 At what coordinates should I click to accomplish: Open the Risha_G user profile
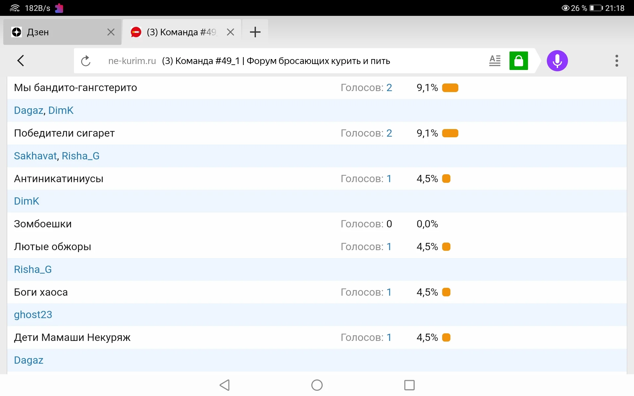pyautogui.click(x=33, y=269)
